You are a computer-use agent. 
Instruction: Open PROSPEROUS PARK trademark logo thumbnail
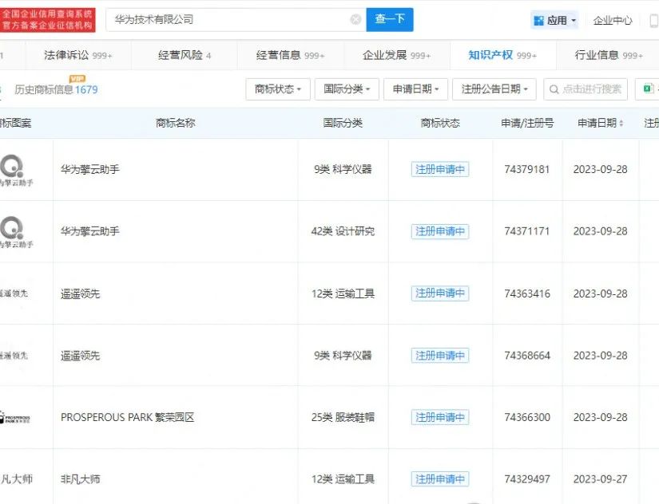pyautogui.click(x=15, y=417)
